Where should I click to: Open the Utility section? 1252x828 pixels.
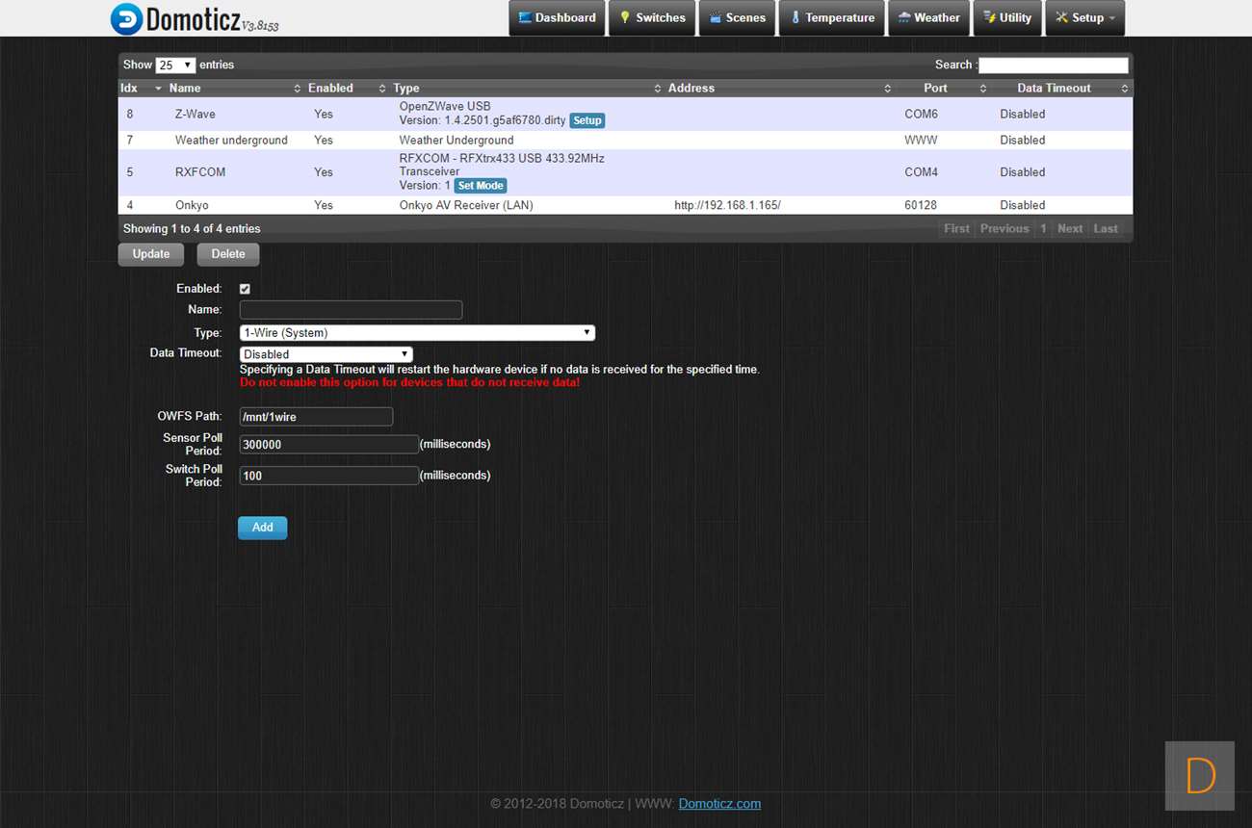[x=1006, y=18]
